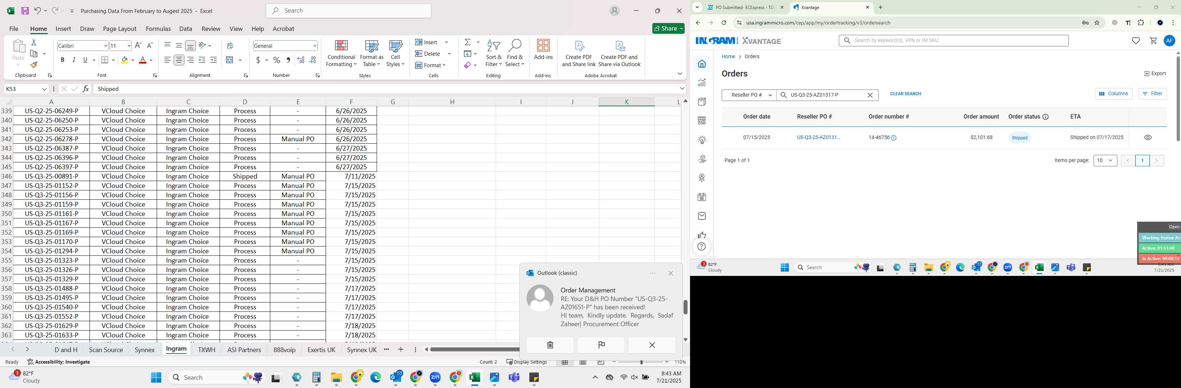Open the Page Layout ribbon tab
Viewport: 1181px width, 388px height.
tap(120, 28)
